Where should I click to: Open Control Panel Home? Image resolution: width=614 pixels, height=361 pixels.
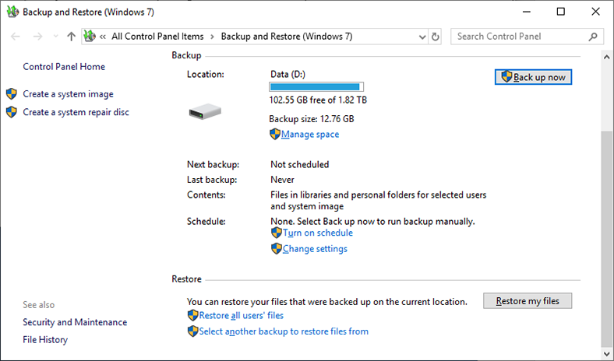(x=64, y=66)
